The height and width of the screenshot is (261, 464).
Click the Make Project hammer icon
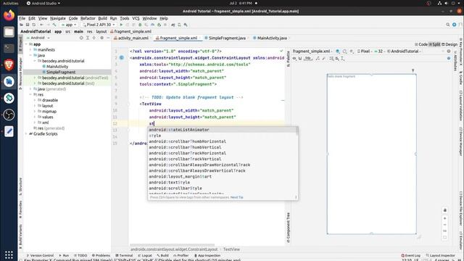coord(54,25)
